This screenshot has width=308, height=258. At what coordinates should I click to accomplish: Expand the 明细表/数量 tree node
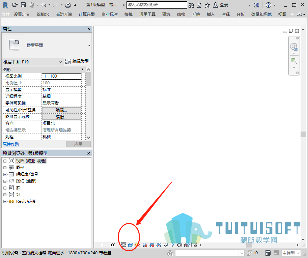(5, 174)
